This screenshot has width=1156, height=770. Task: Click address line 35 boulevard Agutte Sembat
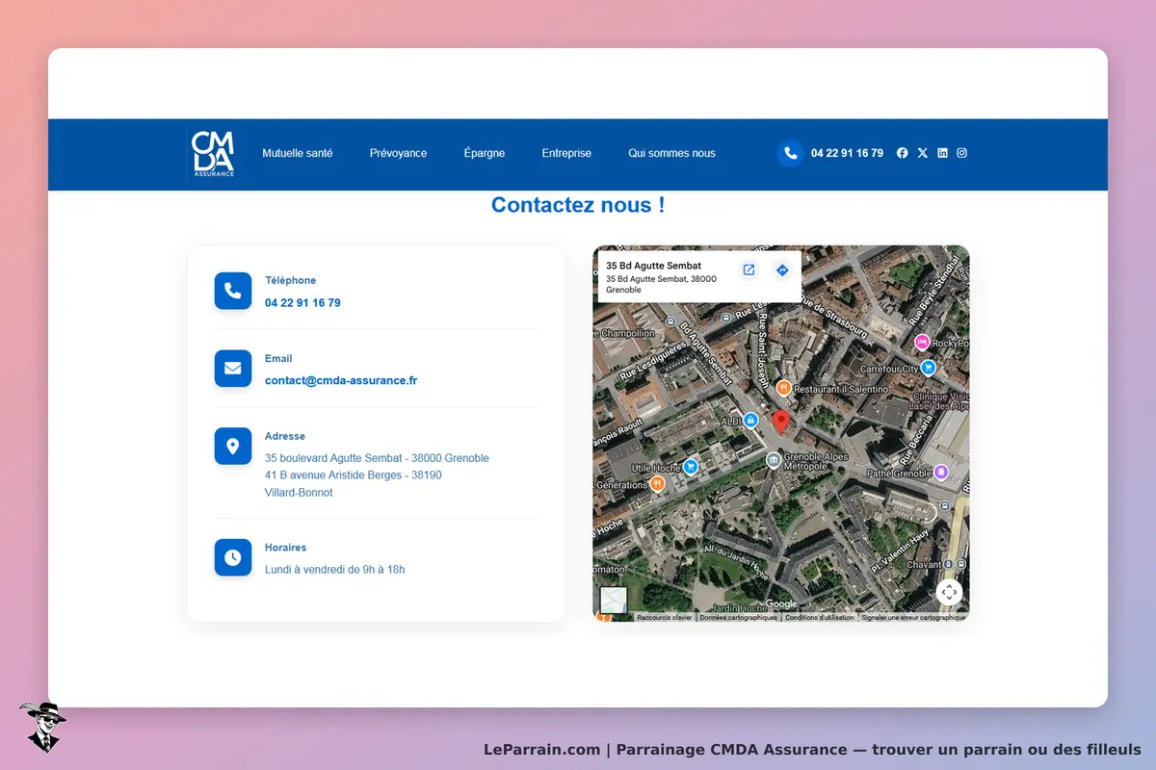[377, 458]
